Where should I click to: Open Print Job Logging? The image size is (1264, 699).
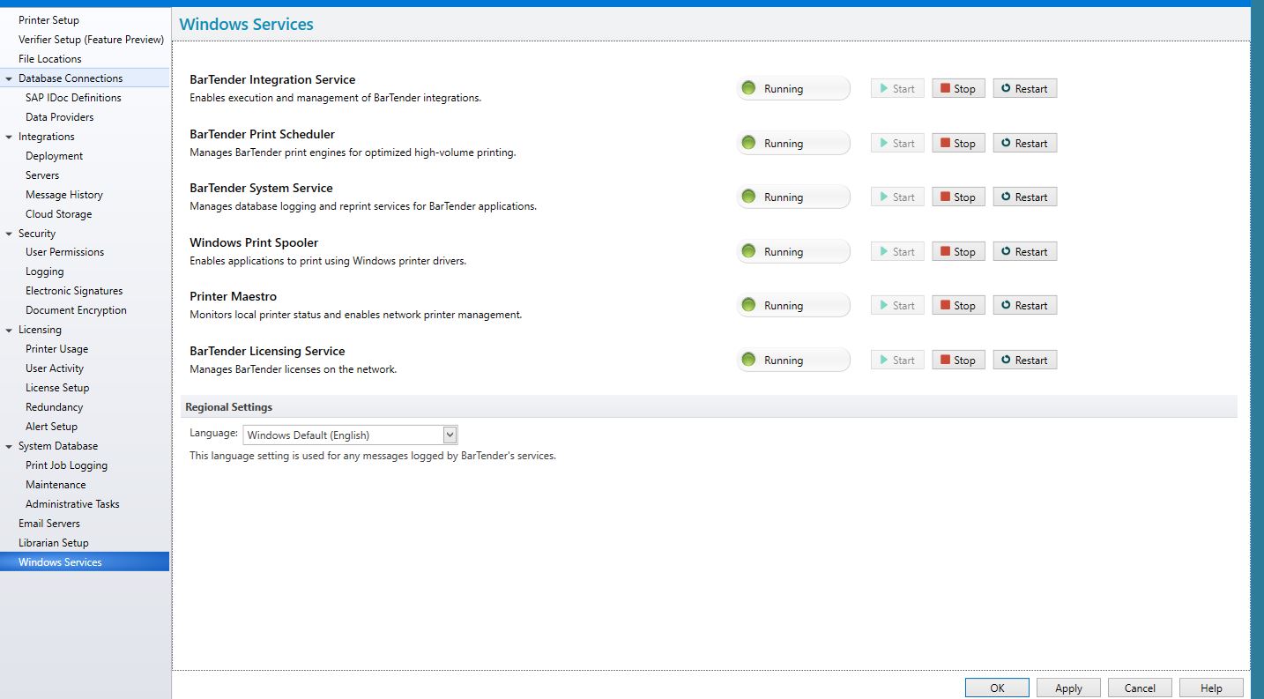(66, 465)
